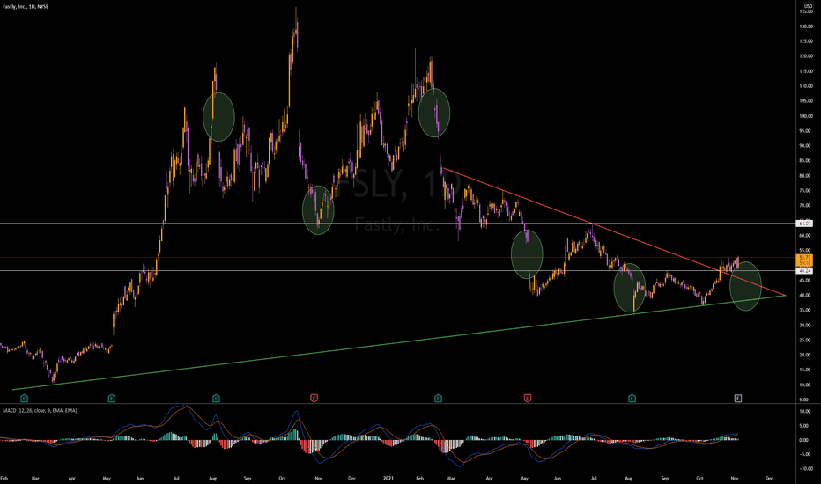Open the Aug 2021 green earnings marker
Image resolution: width=821 pixels, height=484 pixels.
[x=632, y=399]
